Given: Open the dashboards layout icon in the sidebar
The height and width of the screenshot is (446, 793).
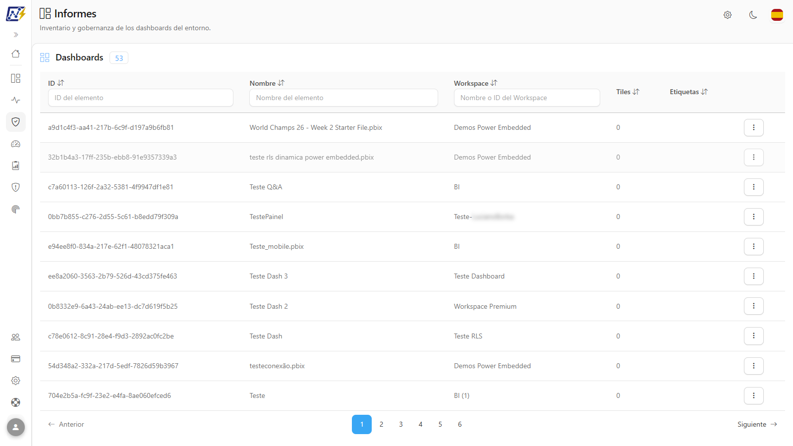Looking at the screenshot, I should click(16, 78).
